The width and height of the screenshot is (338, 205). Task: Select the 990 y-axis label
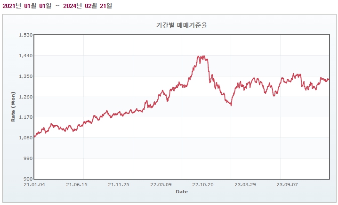point(27,158)
